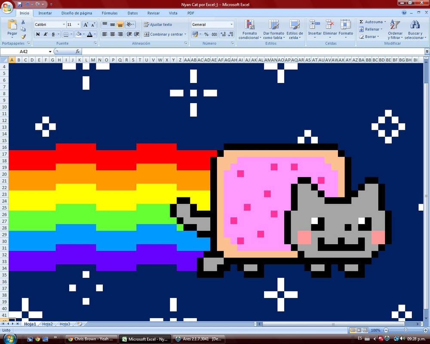The height and width of the screenshot is (344, 430).
Task: Select the Hoja2 sheet tab
Action: (47, 324)
